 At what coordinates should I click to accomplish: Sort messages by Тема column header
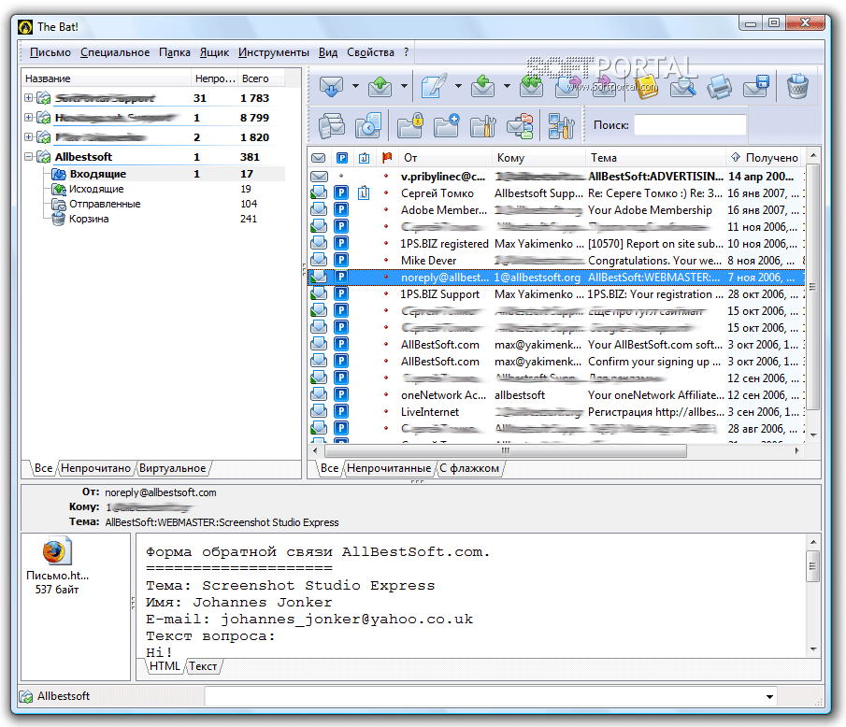pos(603,158)
